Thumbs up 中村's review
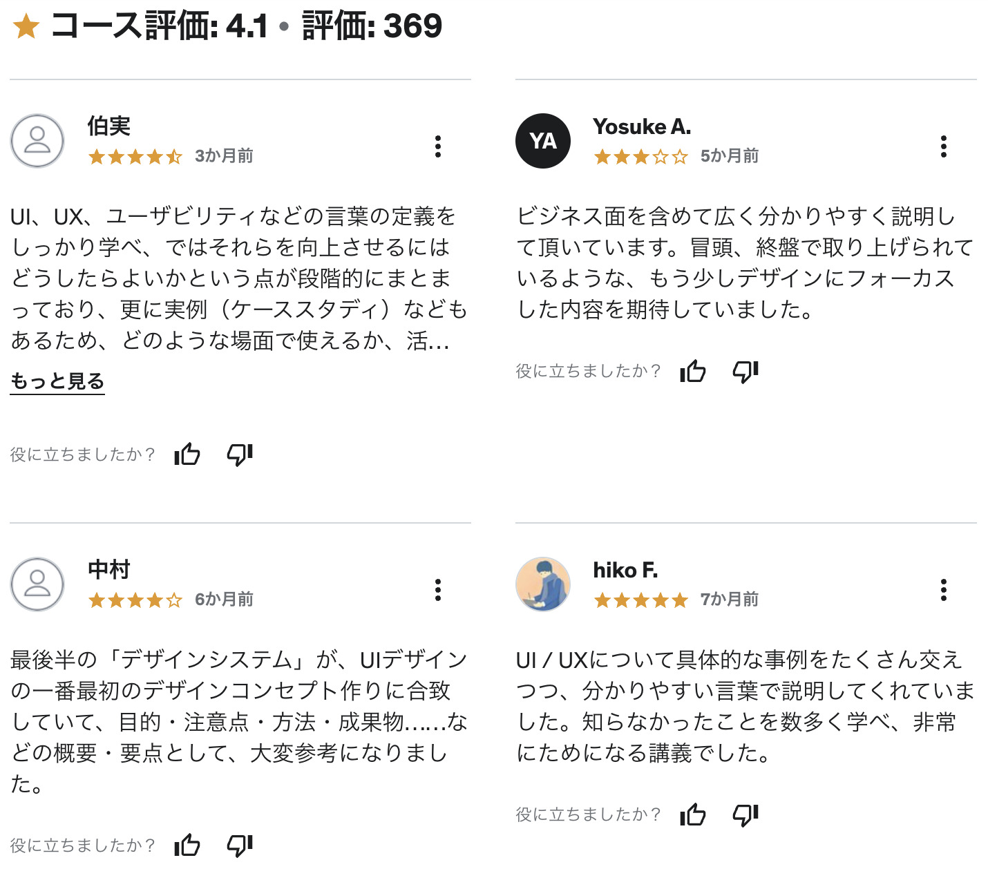Image resolution: width=988 pixels, height=869 pixels. click(x=188, y=844)
